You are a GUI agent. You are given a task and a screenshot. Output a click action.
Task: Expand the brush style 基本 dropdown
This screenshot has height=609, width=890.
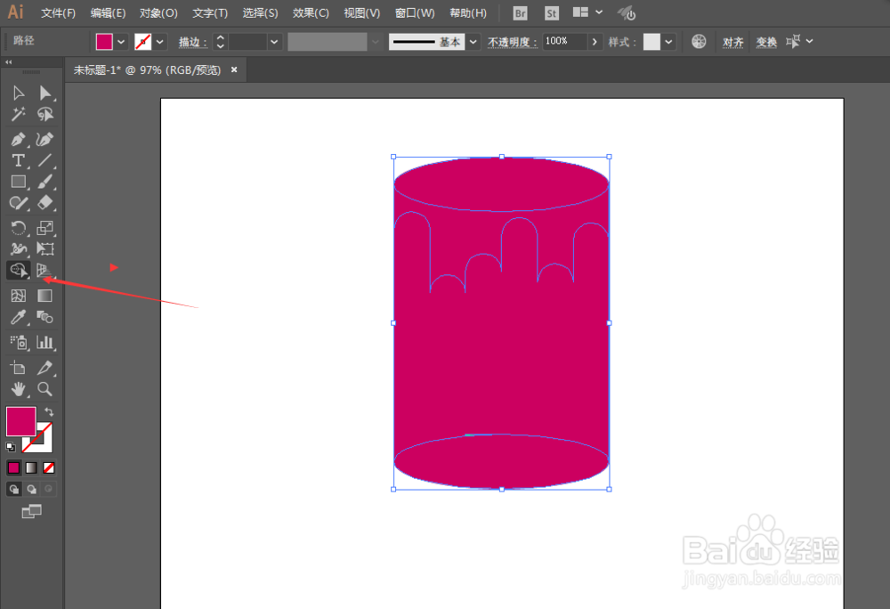pos(473,41)
